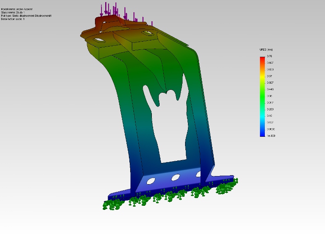Click the red handle bracket at the top
Viewport: 325px width, 236px height.
tap(111, 21)
